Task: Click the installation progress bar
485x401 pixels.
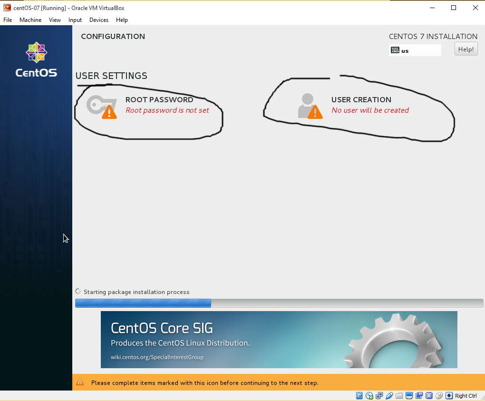Action: 279,303
